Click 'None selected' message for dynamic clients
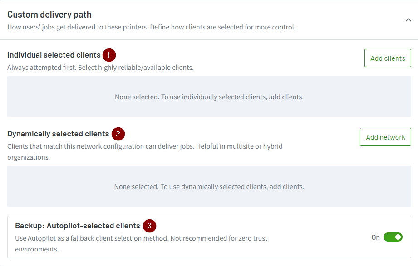The height and width of the screenshot is (266, 418). [x=209, y=187]
